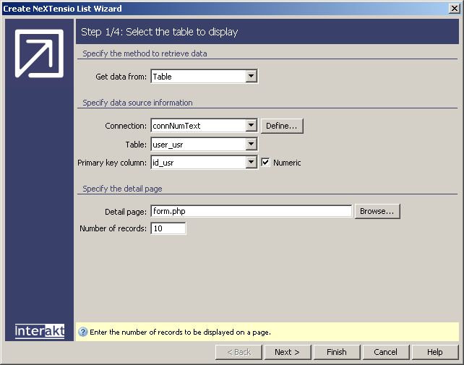Focus the Detail page text field
Image resolution: width=464 pixels, height=365 pixels.
[250, 211]
